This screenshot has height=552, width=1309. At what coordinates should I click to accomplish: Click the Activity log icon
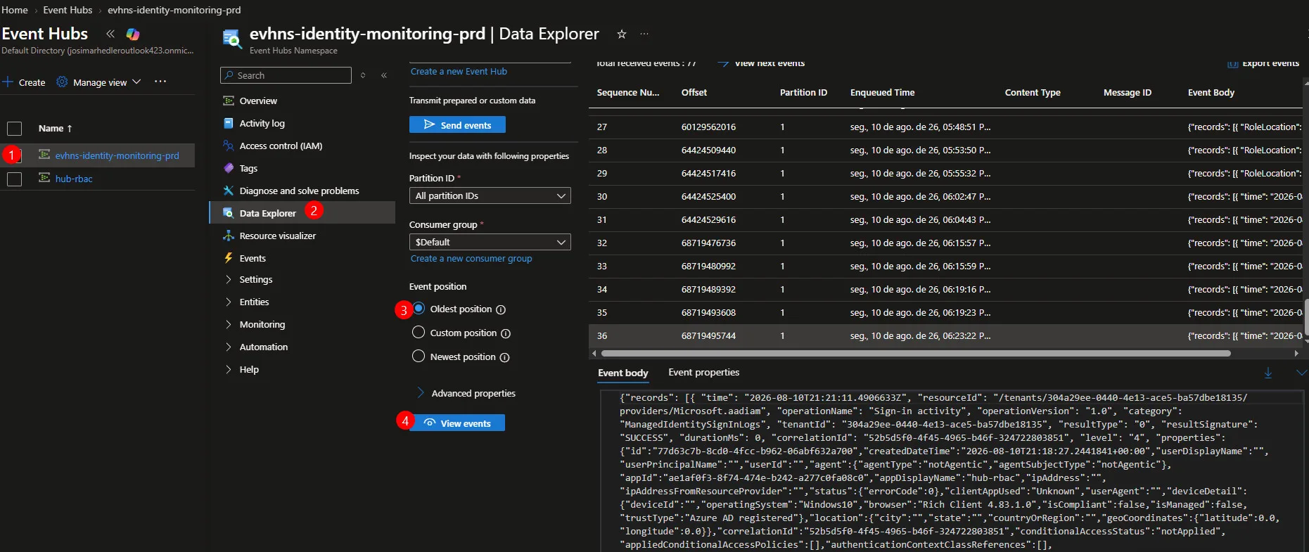[x=229, y=123]
